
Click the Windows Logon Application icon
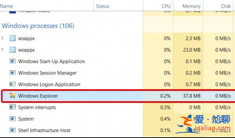point(12,84)
